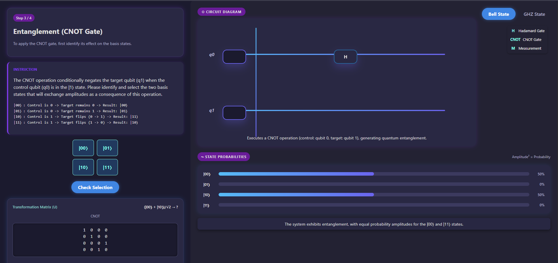Viewport: 558px width, 263px height.
Task: Click the CNOT Gate legend entry
Action: click(x=526, y=39)
